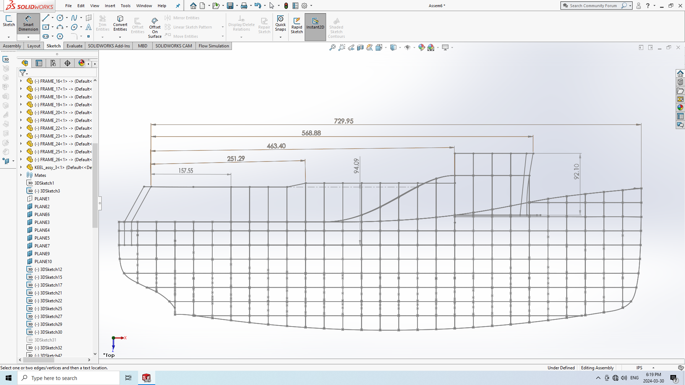
Task: Open the Sketch button dropdown arrow
Action: pos(9,37)
